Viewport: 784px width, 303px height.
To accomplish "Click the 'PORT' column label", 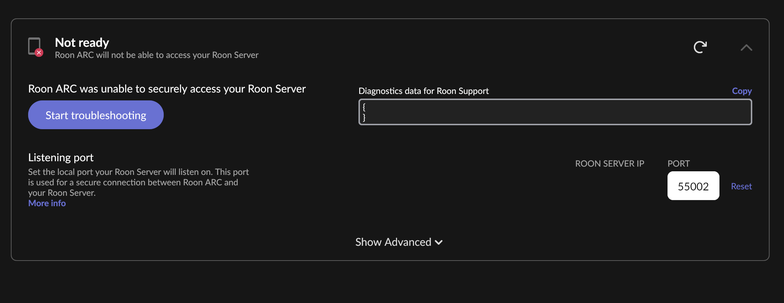I will (678, 164).
